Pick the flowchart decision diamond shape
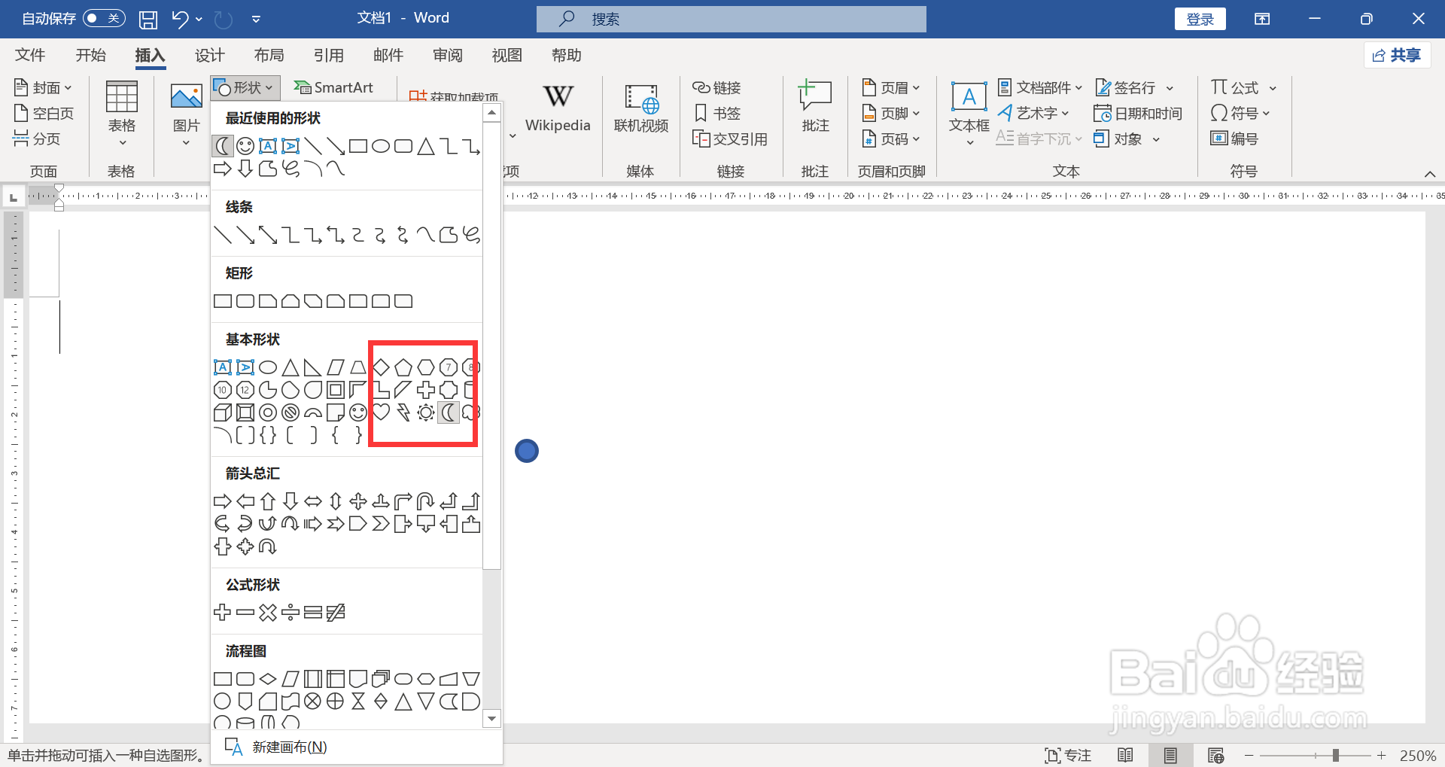The width and height of the screenshot is (1445, 767). 268,679
